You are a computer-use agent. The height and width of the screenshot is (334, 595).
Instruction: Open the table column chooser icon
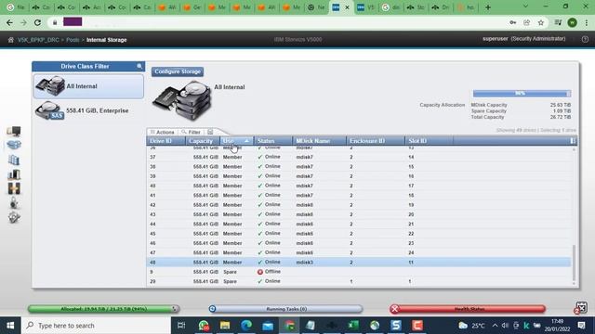(x=573, y=141)
